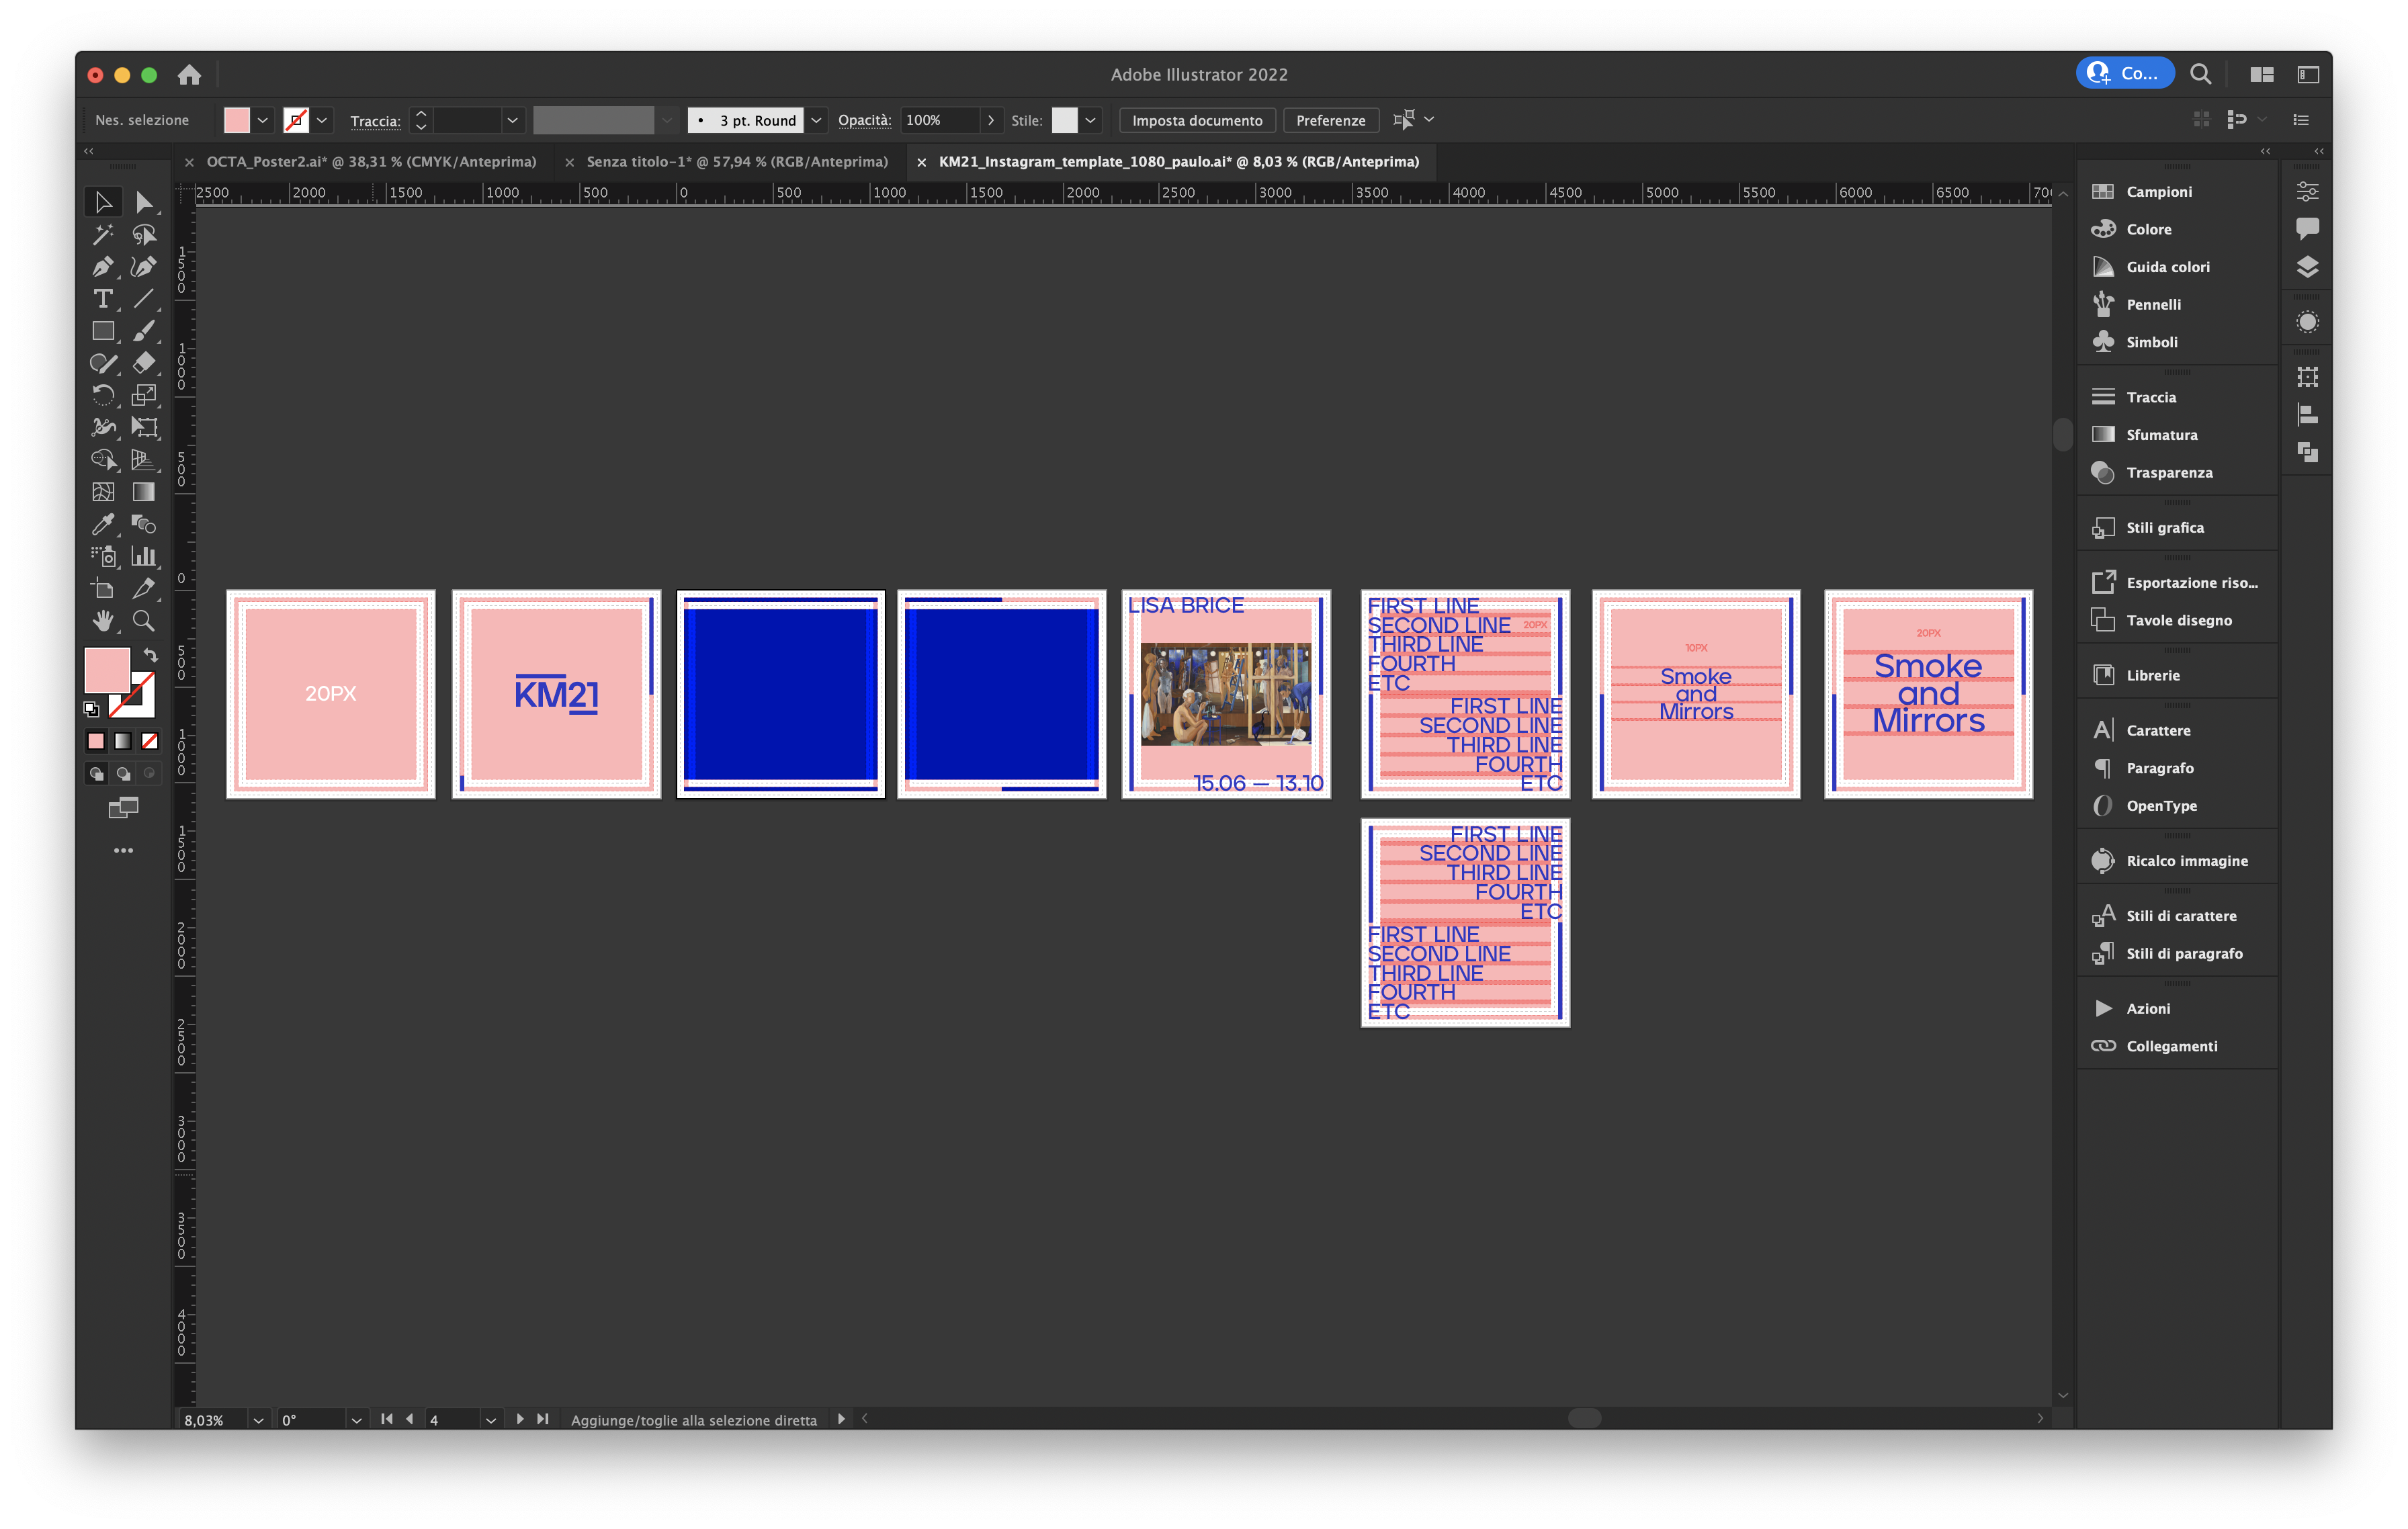This screenshot has height=1529, width=2408.
Task: Open the Stile style dropdown
Action: coord(1090,120)
